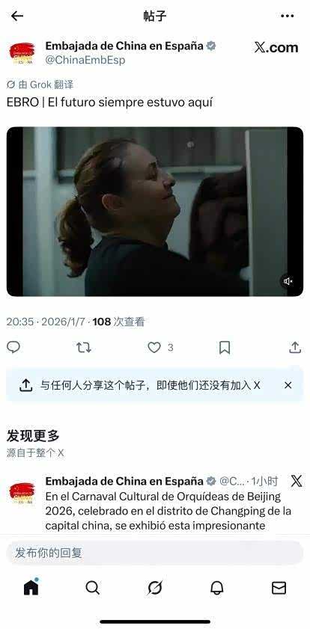Open Grok from the bottom bar
This screenshot has width=310, height=629.
(x=154, y=588)
